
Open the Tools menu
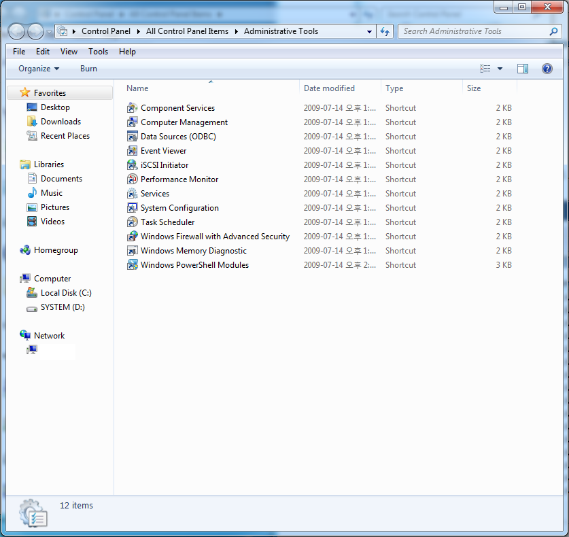pos(98,52)
